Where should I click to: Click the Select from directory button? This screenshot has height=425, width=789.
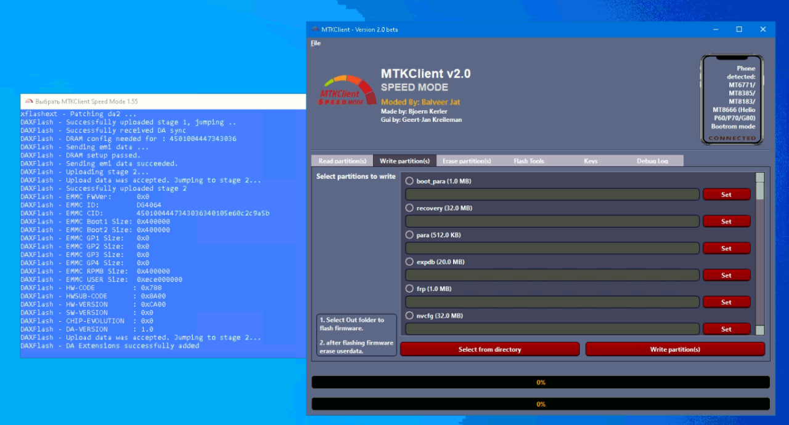tap(490, 349)
